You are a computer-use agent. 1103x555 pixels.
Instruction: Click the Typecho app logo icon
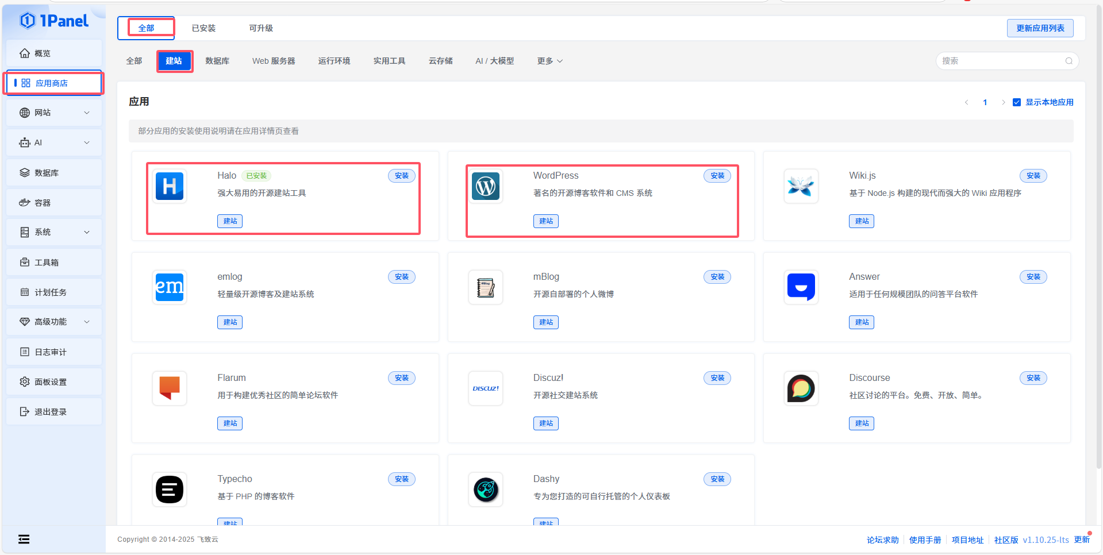(x=170, y=490)
